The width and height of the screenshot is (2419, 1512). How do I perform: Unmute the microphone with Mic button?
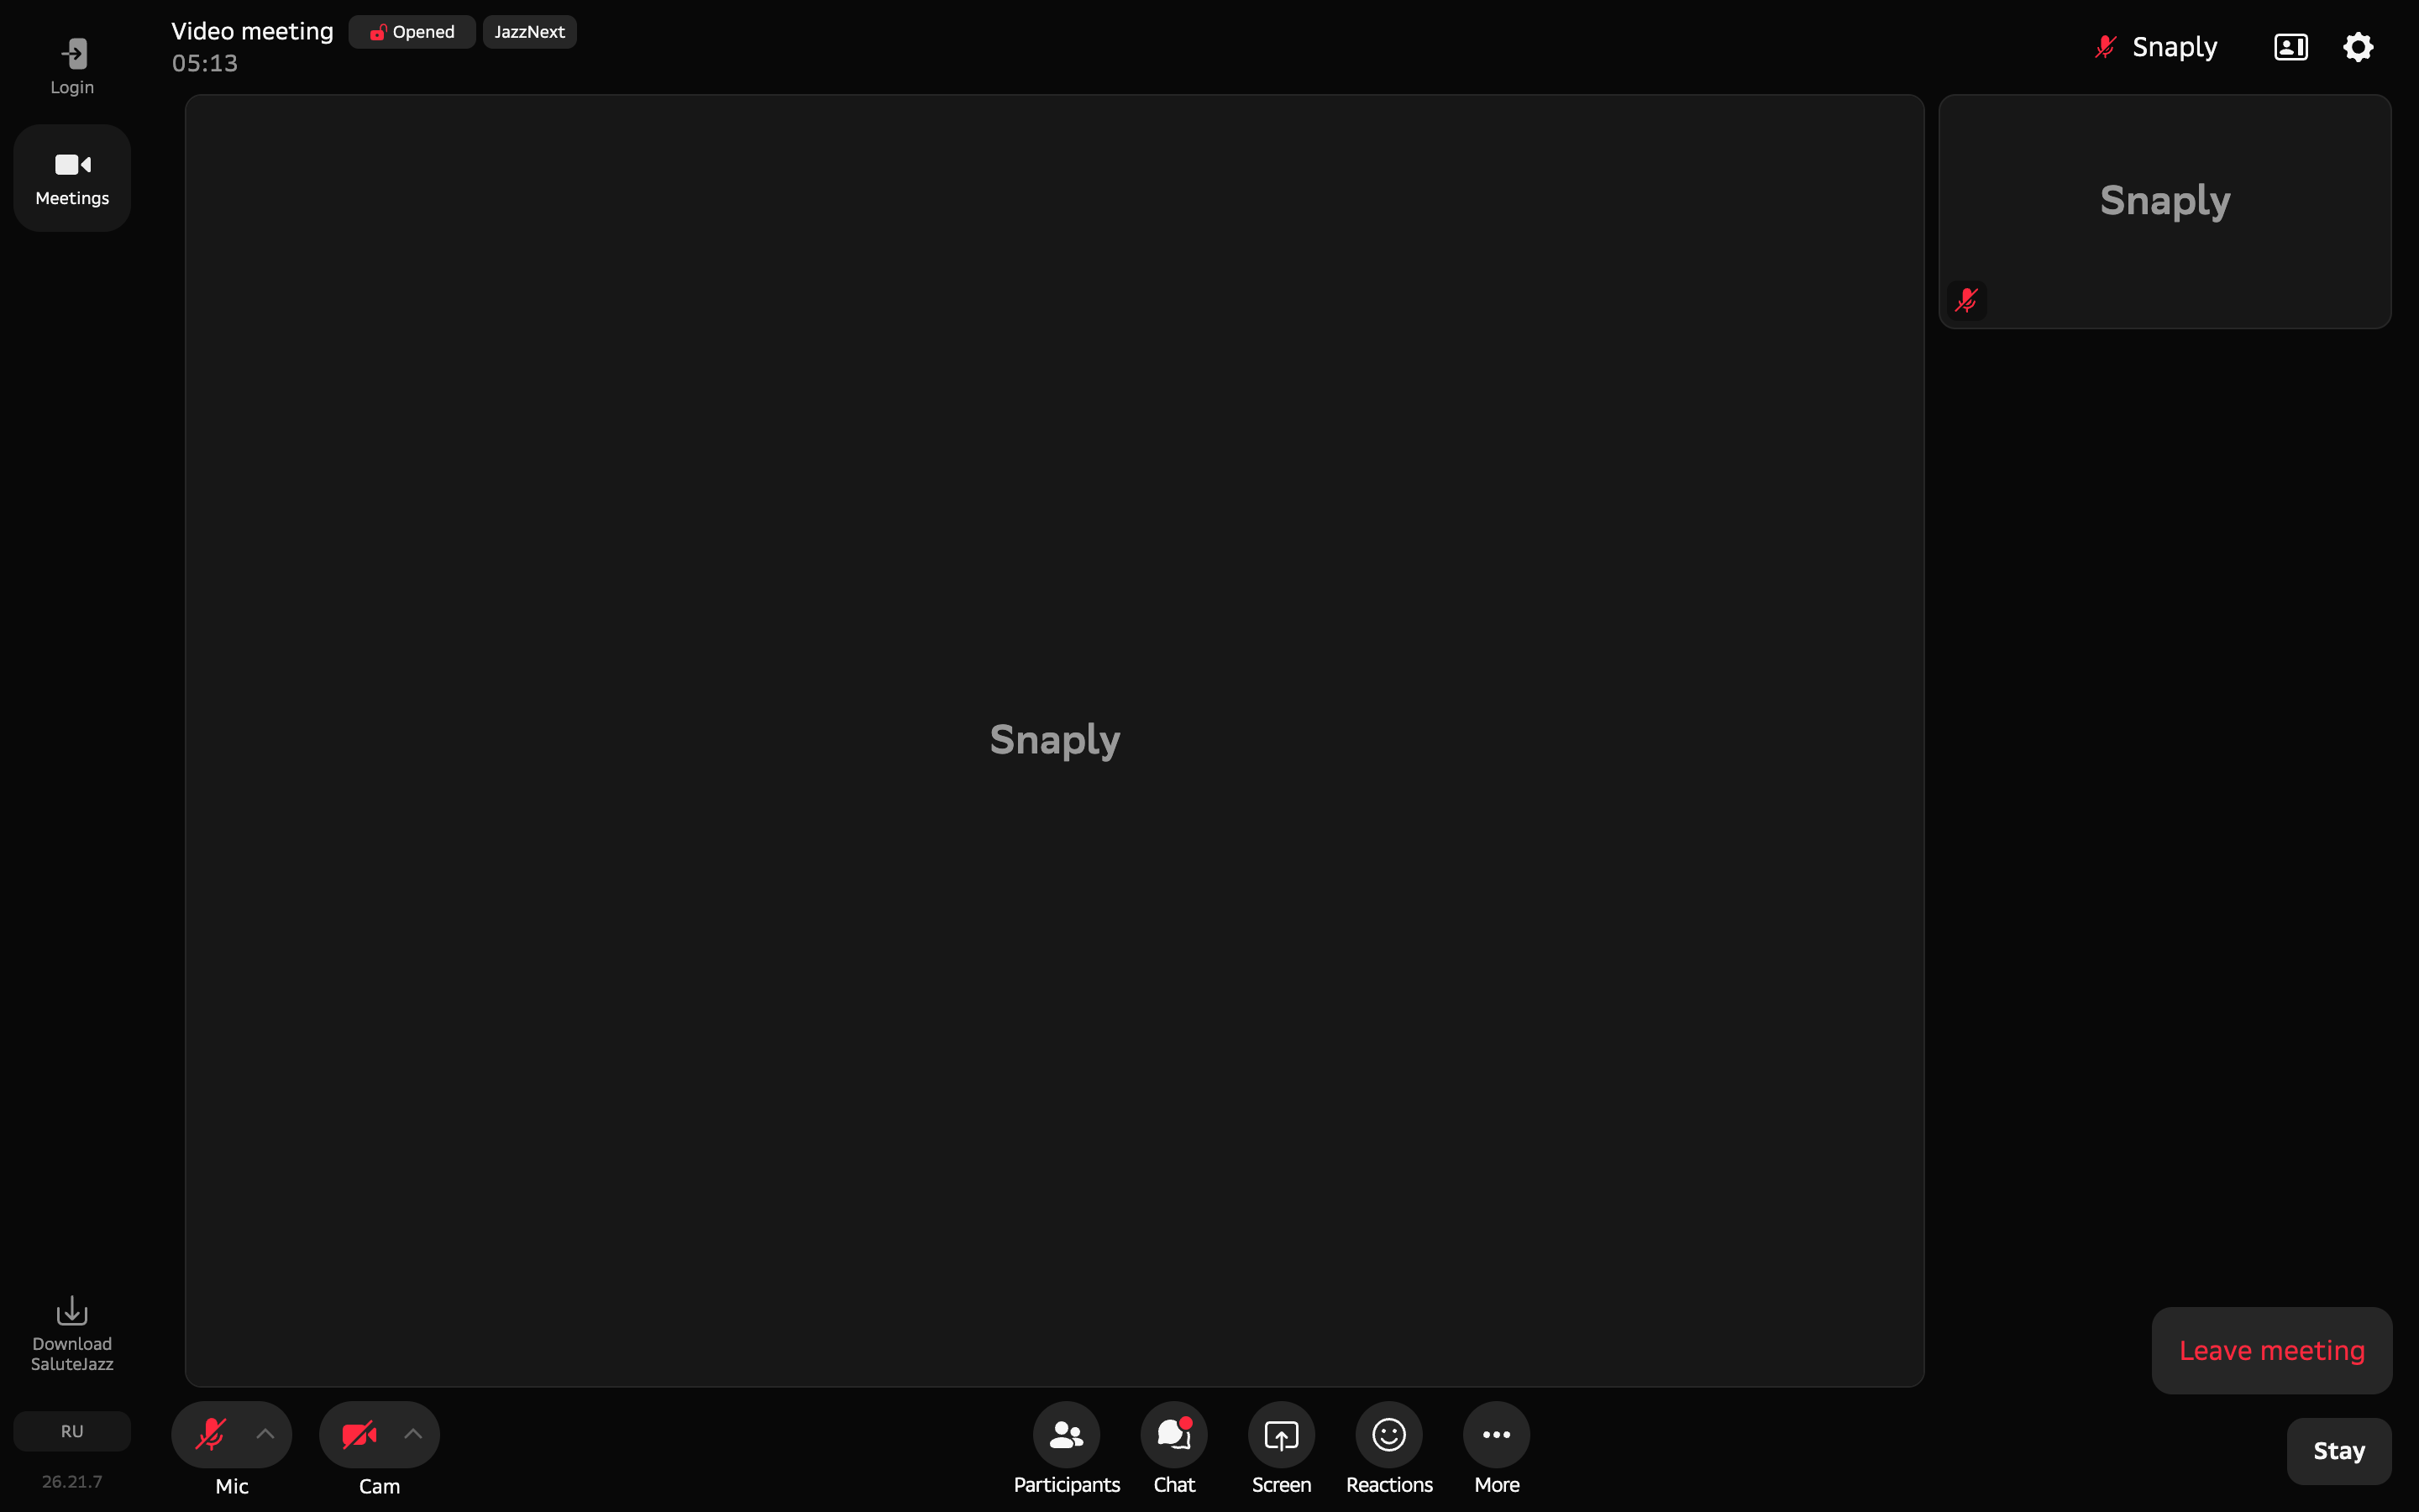(211, 1434)
